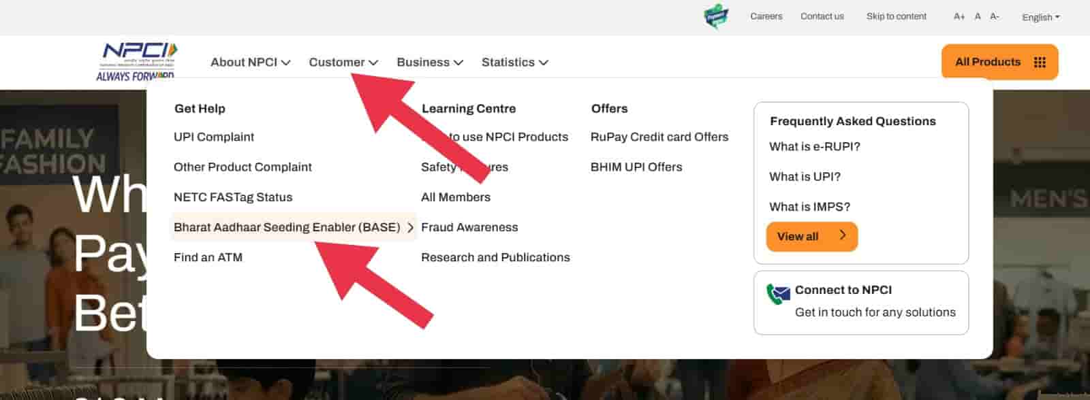This screenshot has height=400, width=1090.
Task: Click the Offers heading
Action: 610,108
